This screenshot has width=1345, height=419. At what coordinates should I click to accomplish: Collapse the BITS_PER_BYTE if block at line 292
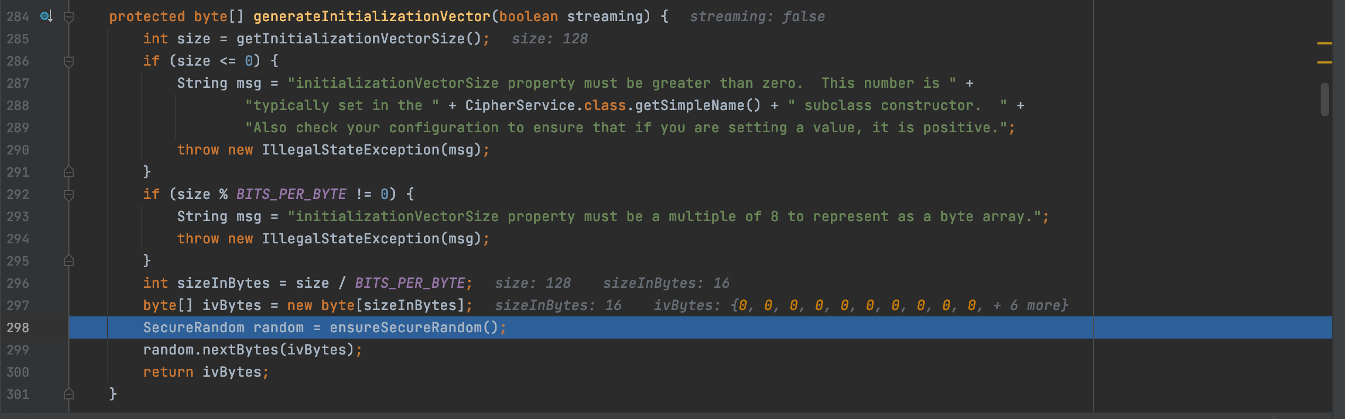pos(68,195)
